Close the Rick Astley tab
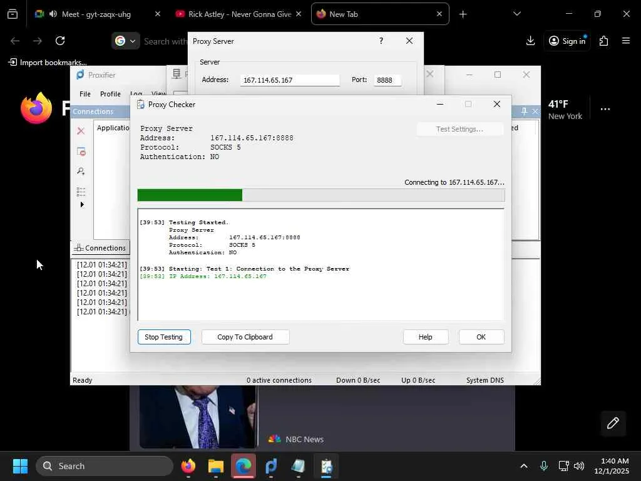641x481 pixels. point(299,14)
